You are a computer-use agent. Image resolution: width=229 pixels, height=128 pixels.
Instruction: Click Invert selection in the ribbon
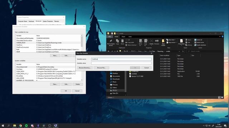point(200,45)
